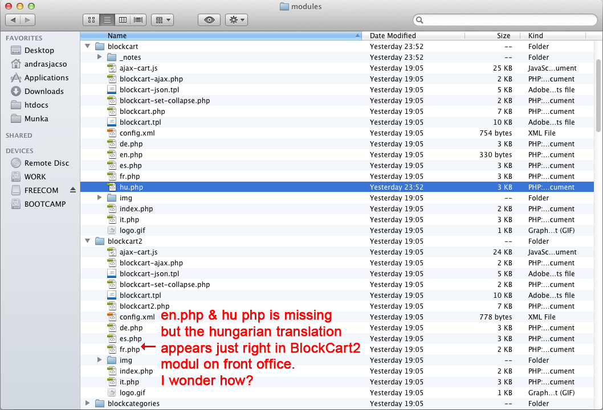Collapse the blockcart folder

tap(88, 46)
